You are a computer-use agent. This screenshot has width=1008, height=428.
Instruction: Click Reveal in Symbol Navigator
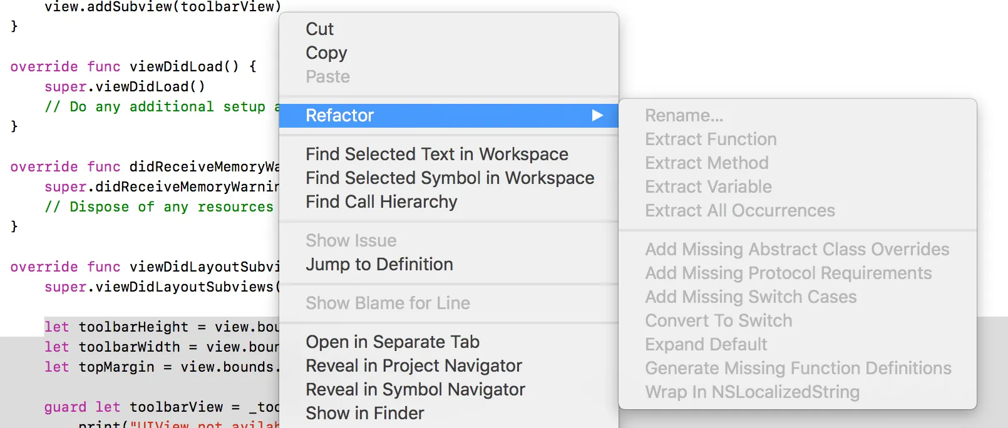point(415,389)
